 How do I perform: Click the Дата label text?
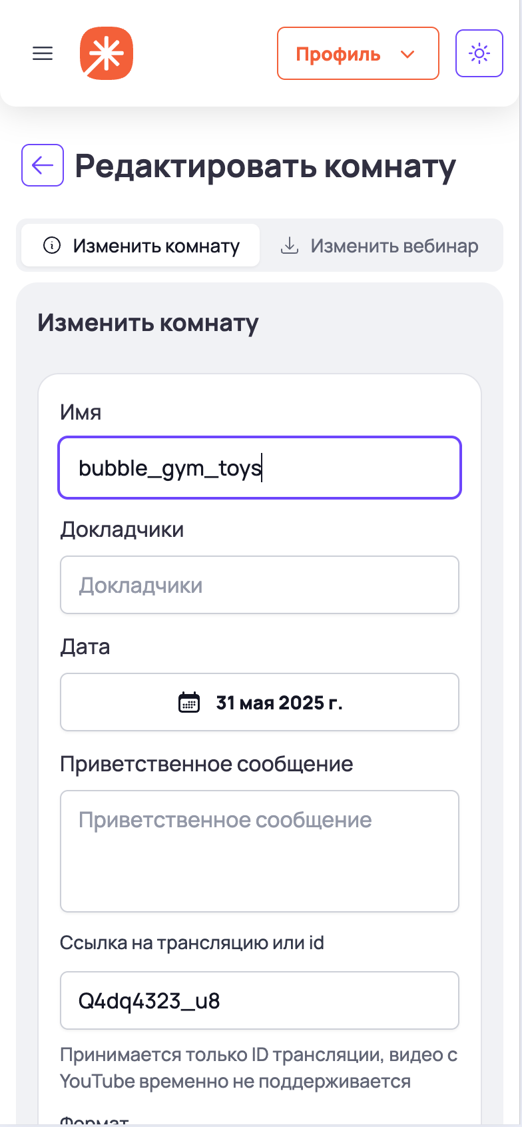click(x=85, y=647)
